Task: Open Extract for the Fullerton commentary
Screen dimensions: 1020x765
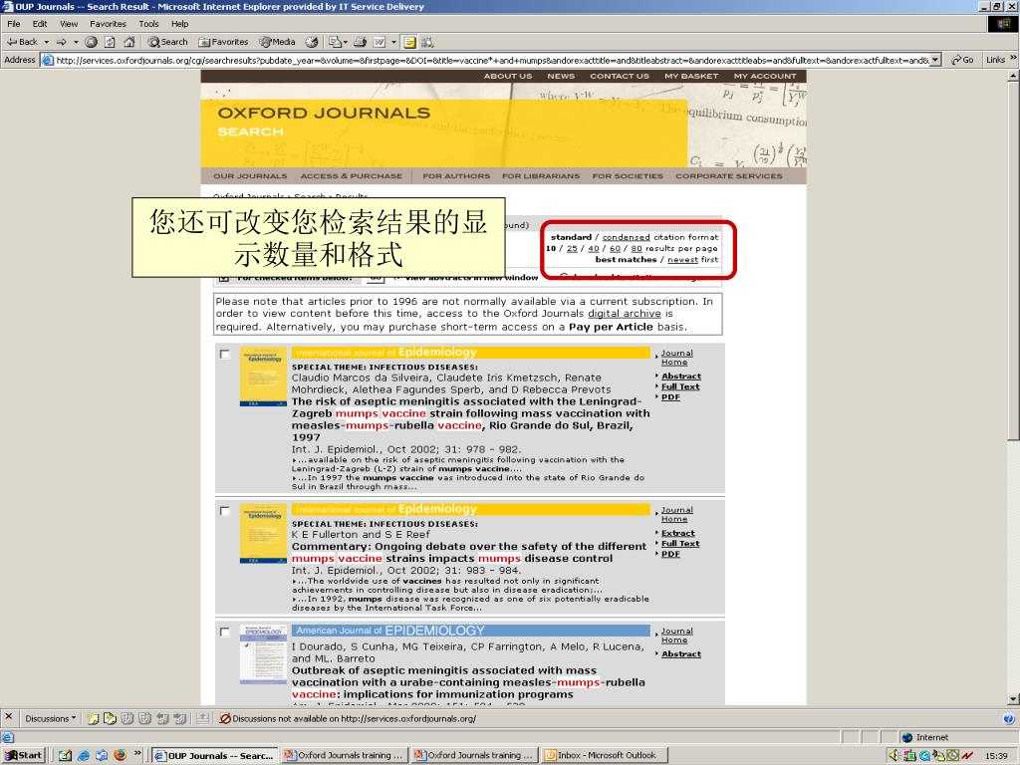Action: 677,533
